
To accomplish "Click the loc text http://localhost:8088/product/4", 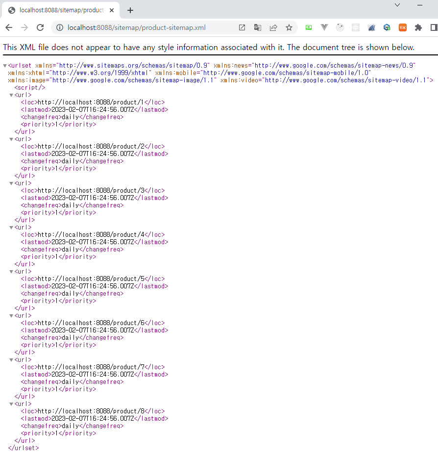I will click(x=91, y=235).
